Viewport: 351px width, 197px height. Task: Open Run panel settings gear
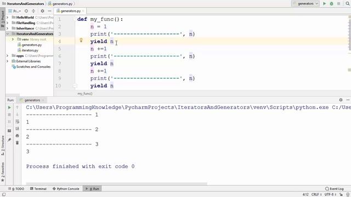[341, 100]
